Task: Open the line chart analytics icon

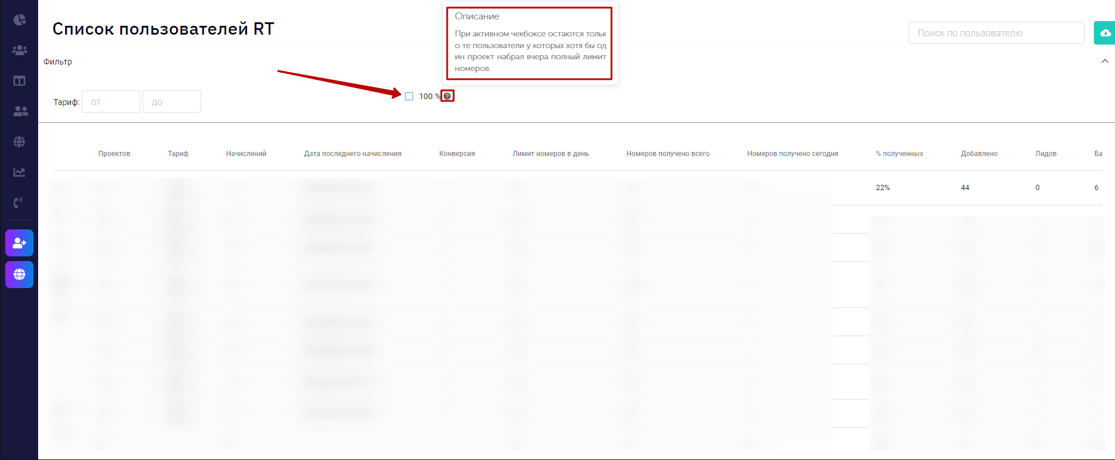Action: (x=19, y=172)
